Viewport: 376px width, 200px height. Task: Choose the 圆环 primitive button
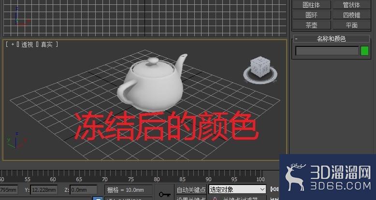tap(311, 15)
